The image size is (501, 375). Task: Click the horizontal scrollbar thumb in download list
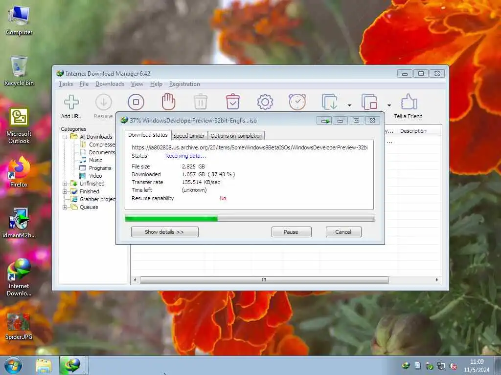coord(264,280)
